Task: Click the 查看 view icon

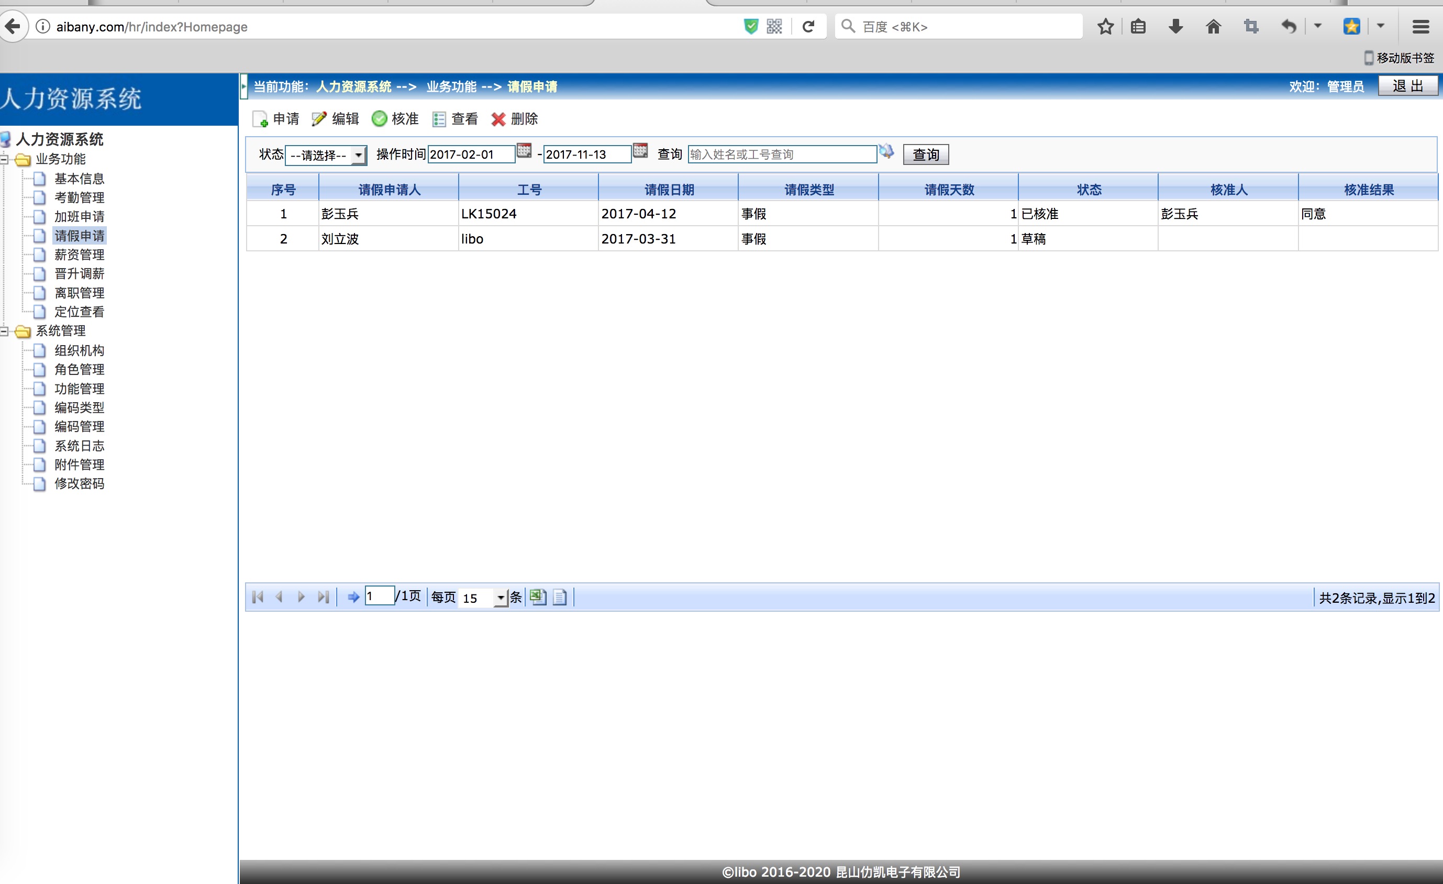Action: [x=439, y=119]
